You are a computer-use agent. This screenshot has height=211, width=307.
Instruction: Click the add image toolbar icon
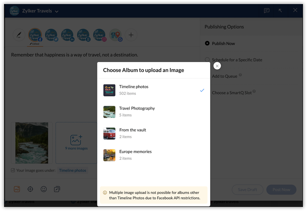17,189
